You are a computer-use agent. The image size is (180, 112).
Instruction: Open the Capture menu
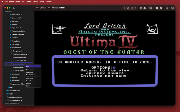[35, 2]
